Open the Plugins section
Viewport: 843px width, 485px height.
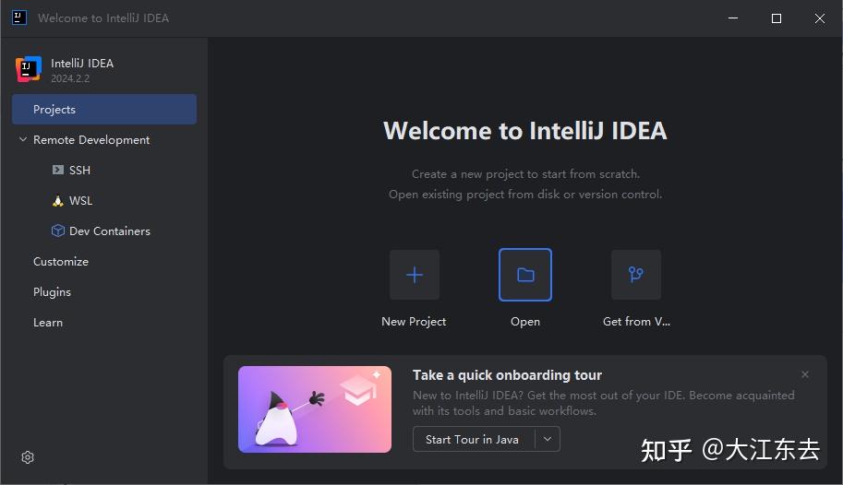pyautogui.click(x=52, y=292)
